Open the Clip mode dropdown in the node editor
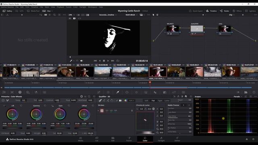 coord(232,15)
